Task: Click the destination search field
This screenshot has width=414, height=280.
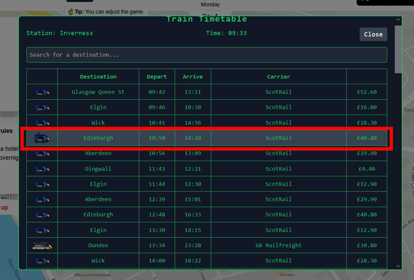Action: pyautogui.click(x=206, y=55)
